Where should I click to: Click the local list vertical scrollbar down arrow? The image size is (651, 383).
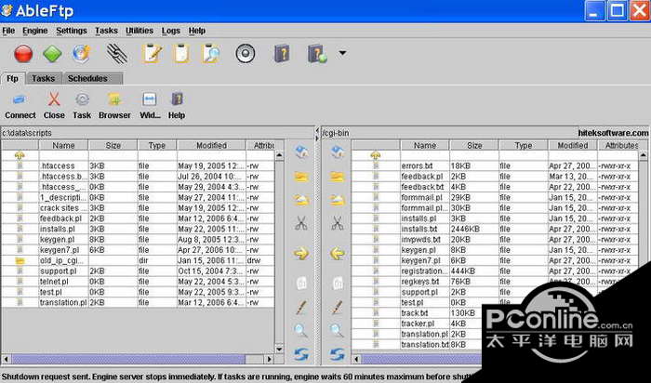(279, 349)
